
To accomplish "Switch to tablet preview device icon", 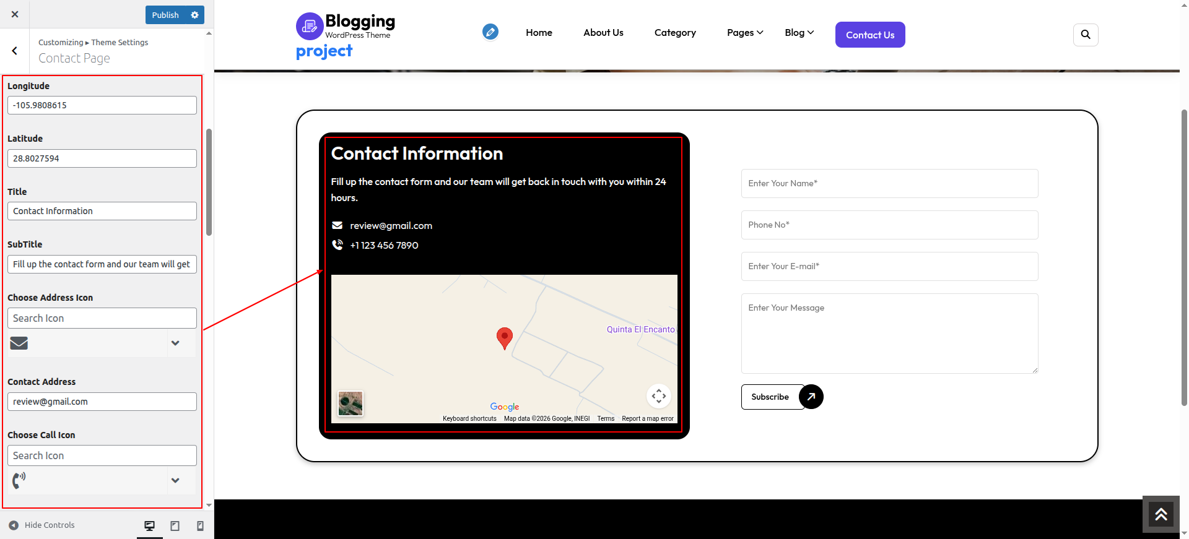I will tap(175, 525).
